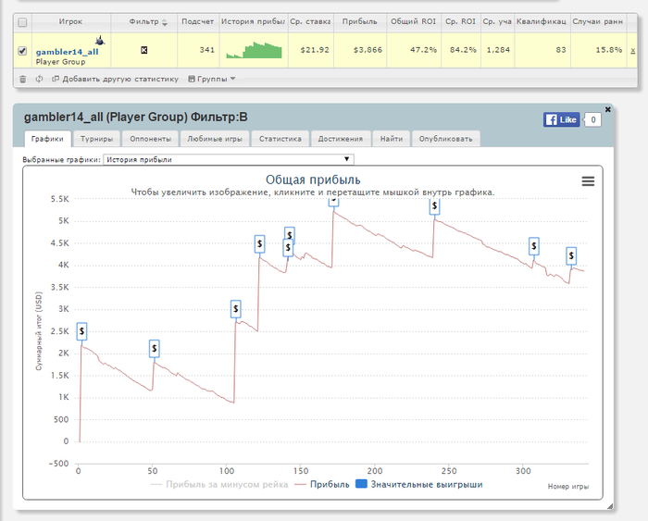Click the $ marker at the 5K peak near game 240
The height and width of the screenshot is (521, 648).
pyautogui.click(x=434, y=205)
